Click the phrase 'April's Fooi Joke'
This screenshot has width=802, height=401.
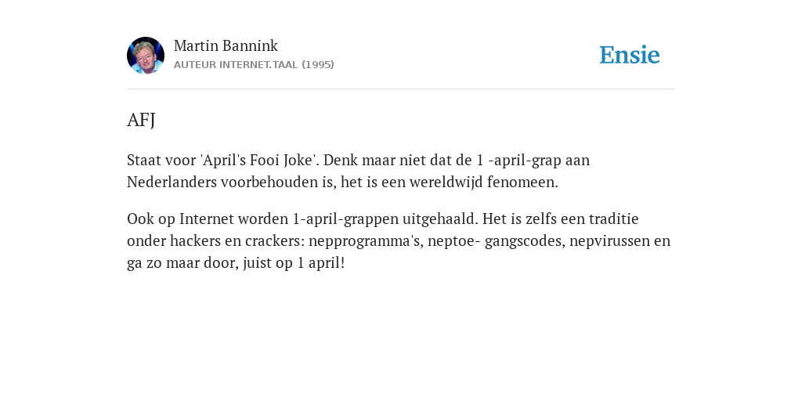(260, 160)
